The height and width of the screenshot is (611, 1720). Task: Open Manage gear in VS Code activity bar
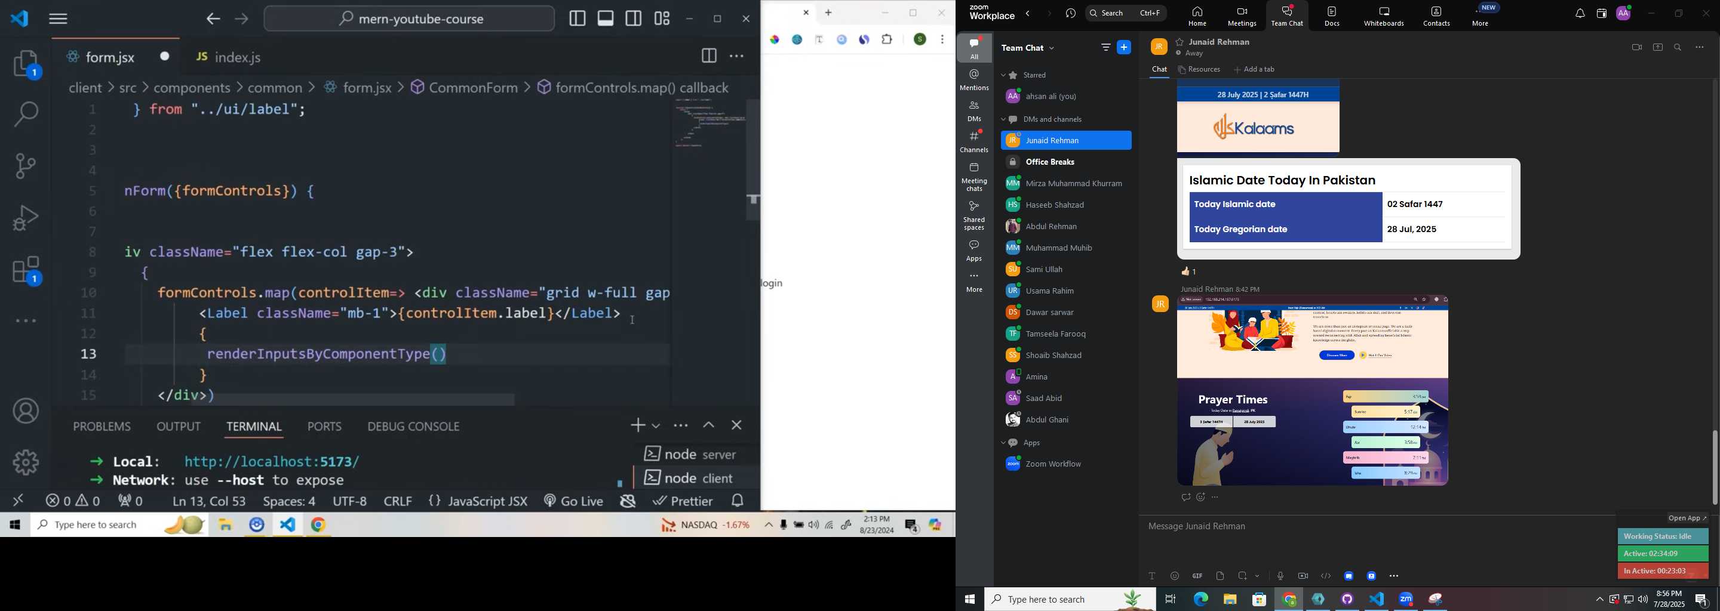(x=26, y=462)
